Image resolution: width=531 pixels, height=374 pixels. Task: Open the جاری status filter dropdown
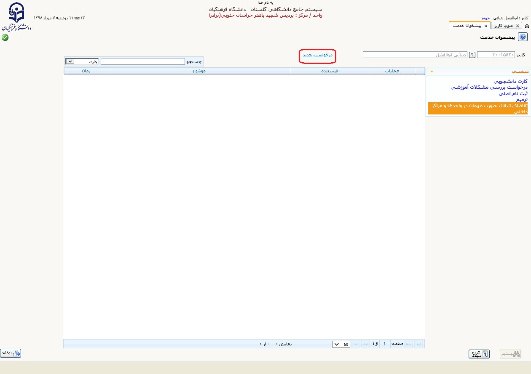70,61
